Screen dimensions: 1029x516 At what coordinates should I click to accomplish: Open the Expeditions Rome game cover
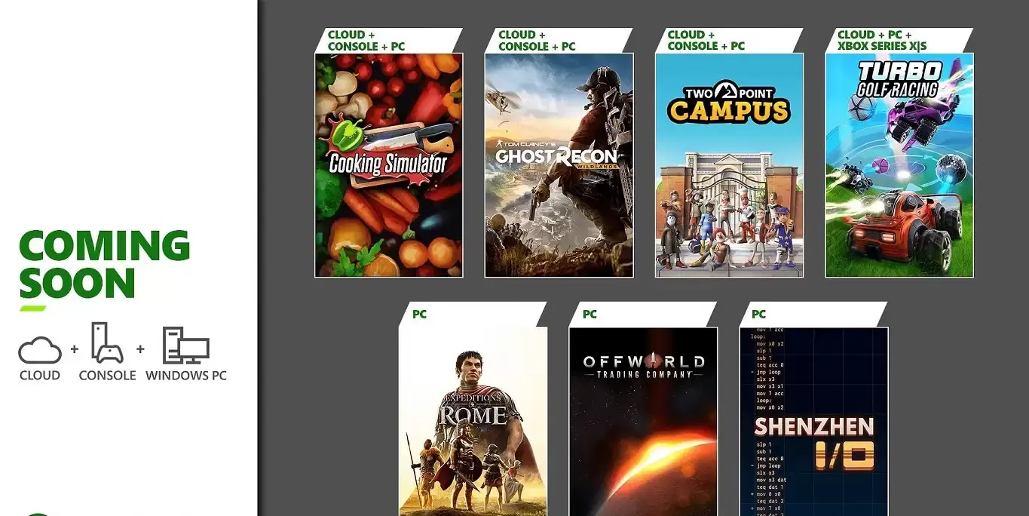coord(473,422)
